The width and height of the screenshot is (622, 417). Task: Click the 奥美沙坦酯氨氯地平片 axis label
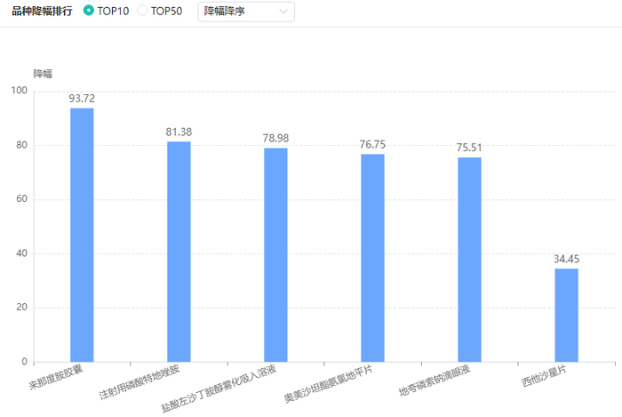pos(329,384)
